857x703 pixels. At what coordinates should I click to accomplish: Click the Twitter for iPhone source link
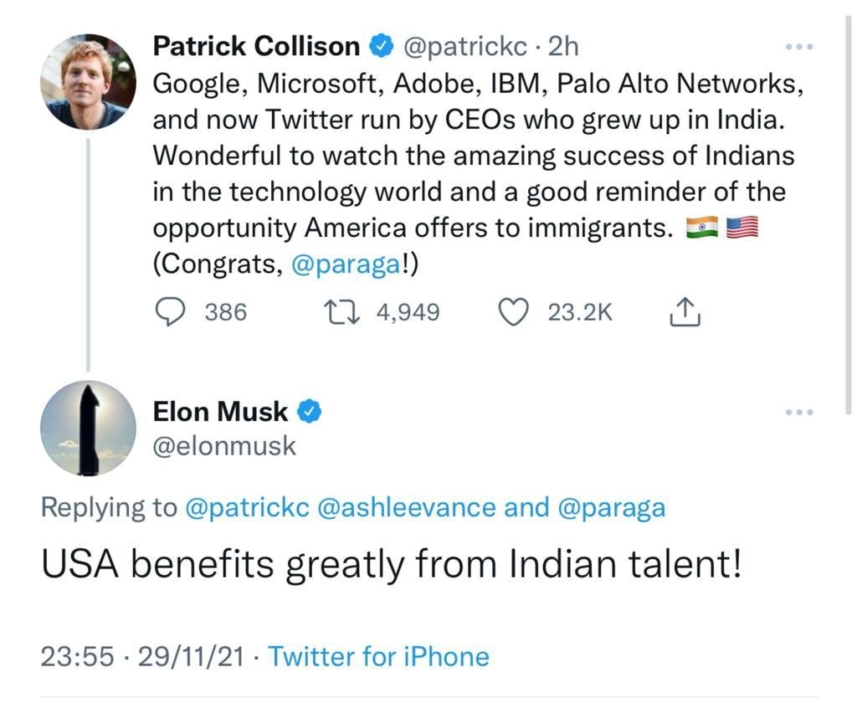(x=377, y=657)
